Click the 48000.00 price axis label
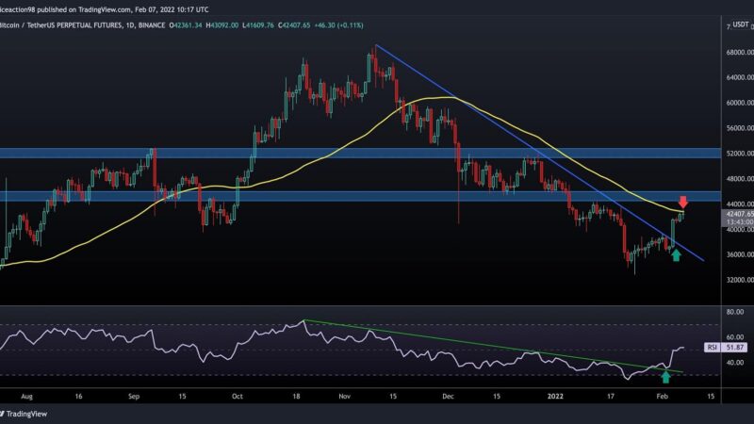This screenshot has width=754, height=424. tap(740, 179)
